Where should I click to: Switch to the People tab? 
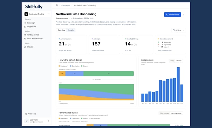71,30
